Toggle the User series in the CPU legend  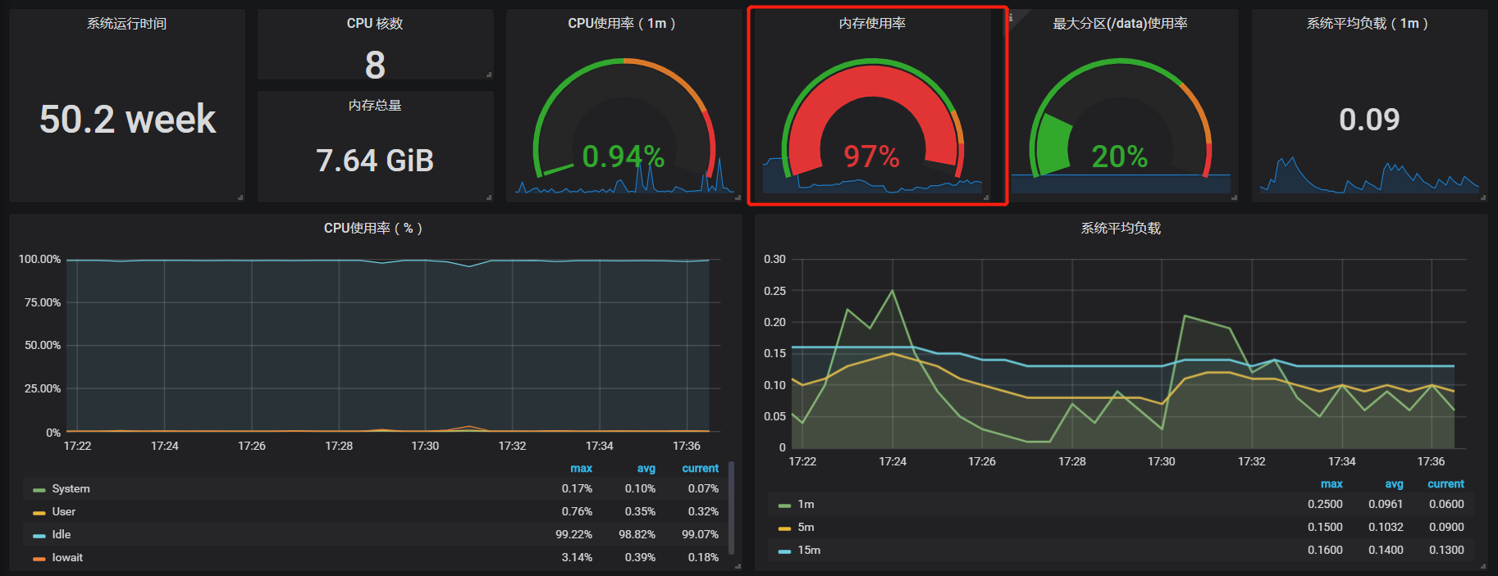coord(63,511)
